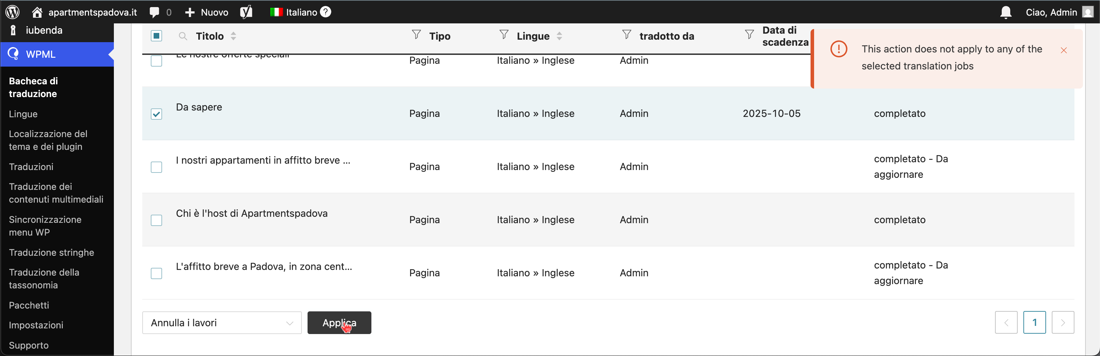Open the notifications bell icon
This screenshot has height=356, width=1100.
(x=1006, y=12)
